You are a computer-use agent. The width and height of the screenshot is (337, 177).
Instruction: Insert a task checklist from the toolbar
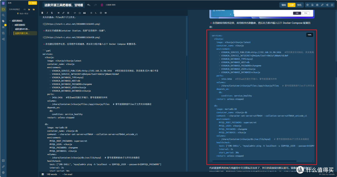click(x=101, y=13)
